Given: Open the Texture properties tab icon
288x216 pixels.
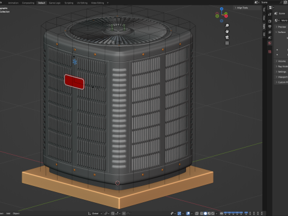Looking at the screenshot, I should 269,52.
